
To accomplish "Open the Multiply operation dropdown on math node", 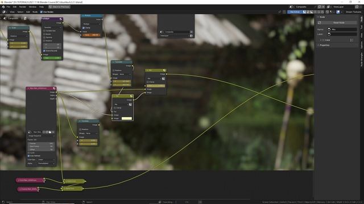I will tap(92, 24).
